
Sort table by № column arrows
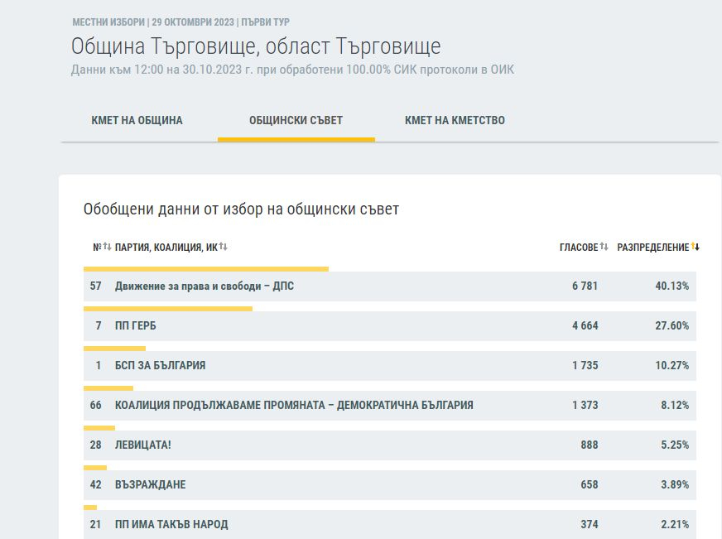(107, 247)
